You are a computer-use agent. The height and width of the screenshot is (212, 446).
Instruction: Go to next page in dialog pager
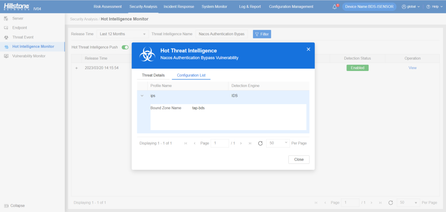241,144
